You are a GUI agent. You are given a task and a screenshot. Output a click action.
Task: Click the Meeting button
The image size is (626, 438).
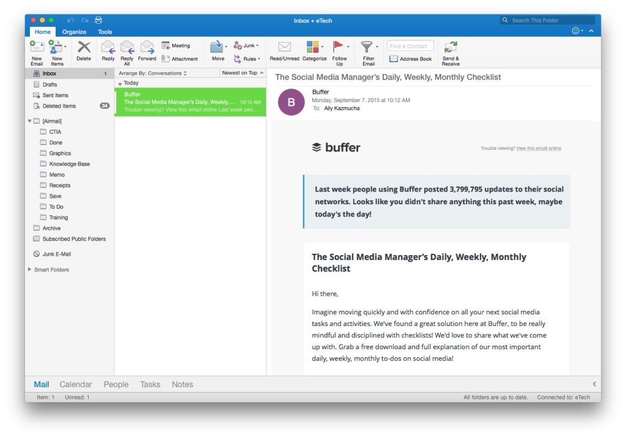pos(175,45)
